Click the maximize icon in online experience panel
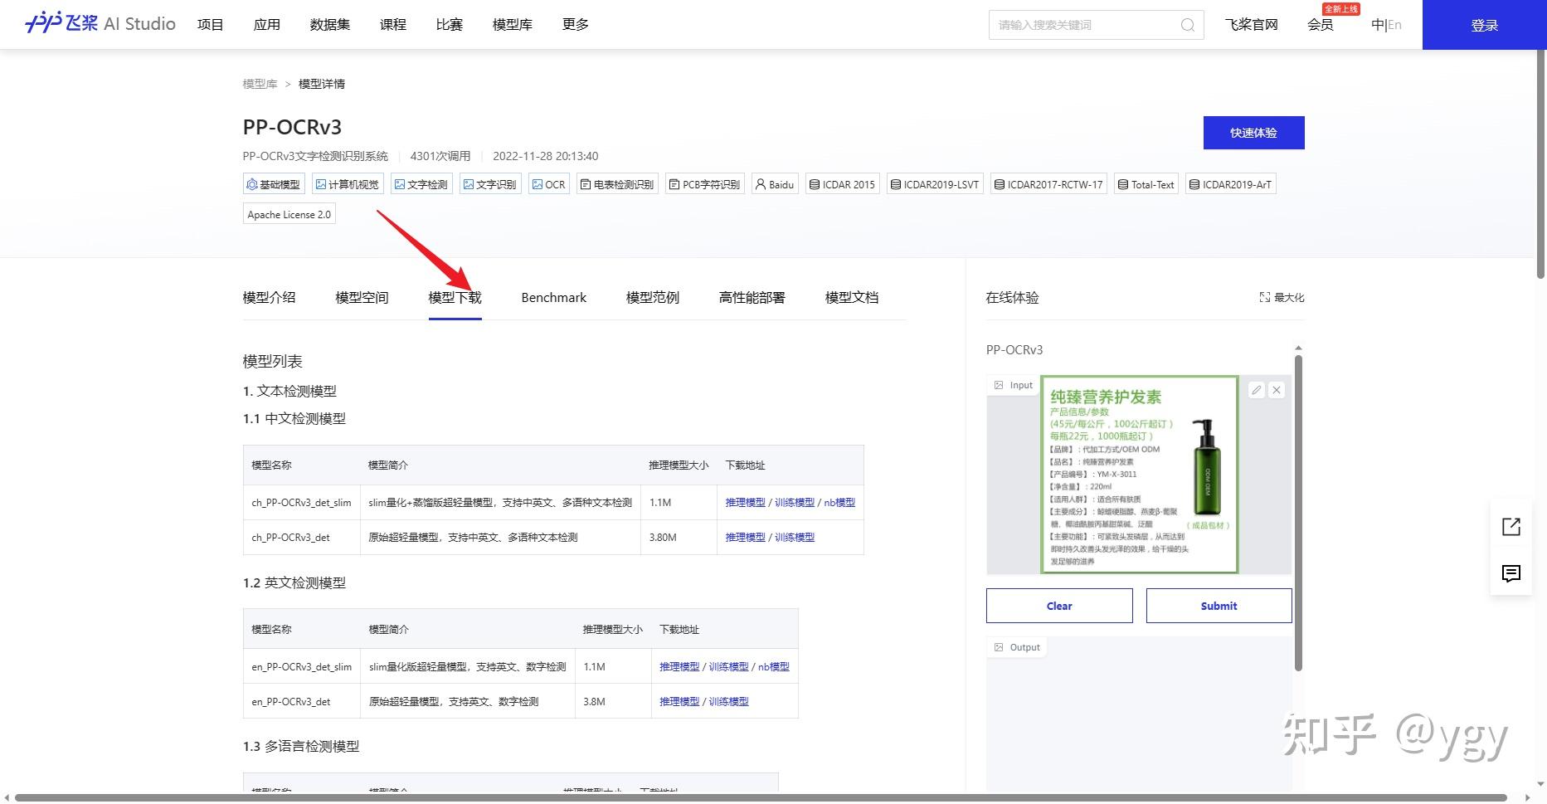 coord(1264,297)
